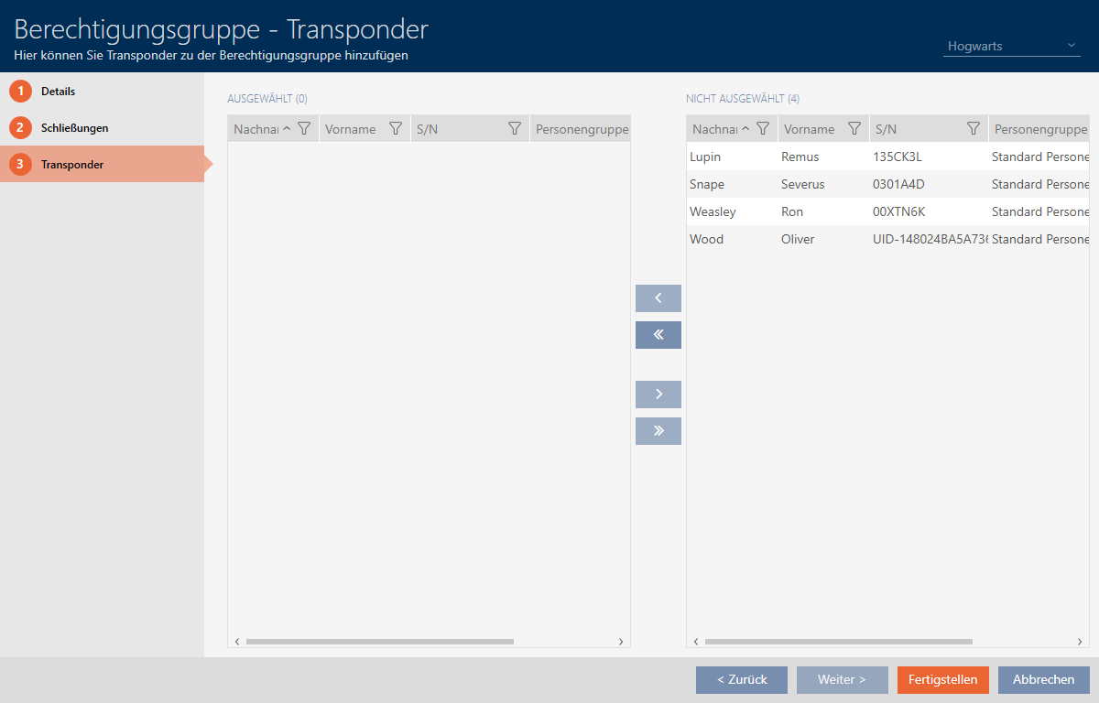Switch to the Schließungen step

(74, 128)
